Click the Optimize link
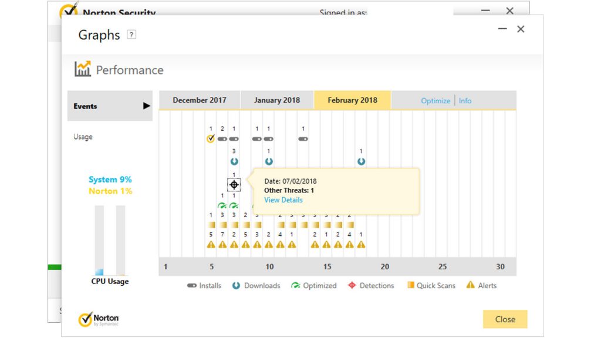Viewport: 601px width, 338px height. (435, 101)
